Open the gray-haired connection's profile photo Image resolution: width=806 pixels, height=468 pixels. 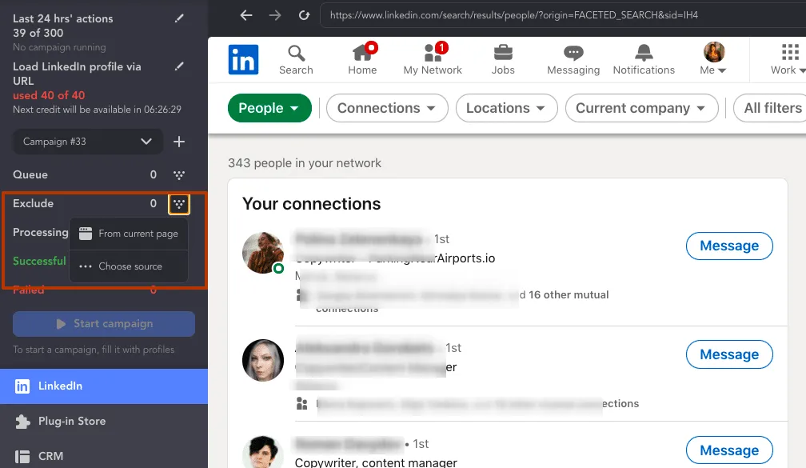coord(263,360)
